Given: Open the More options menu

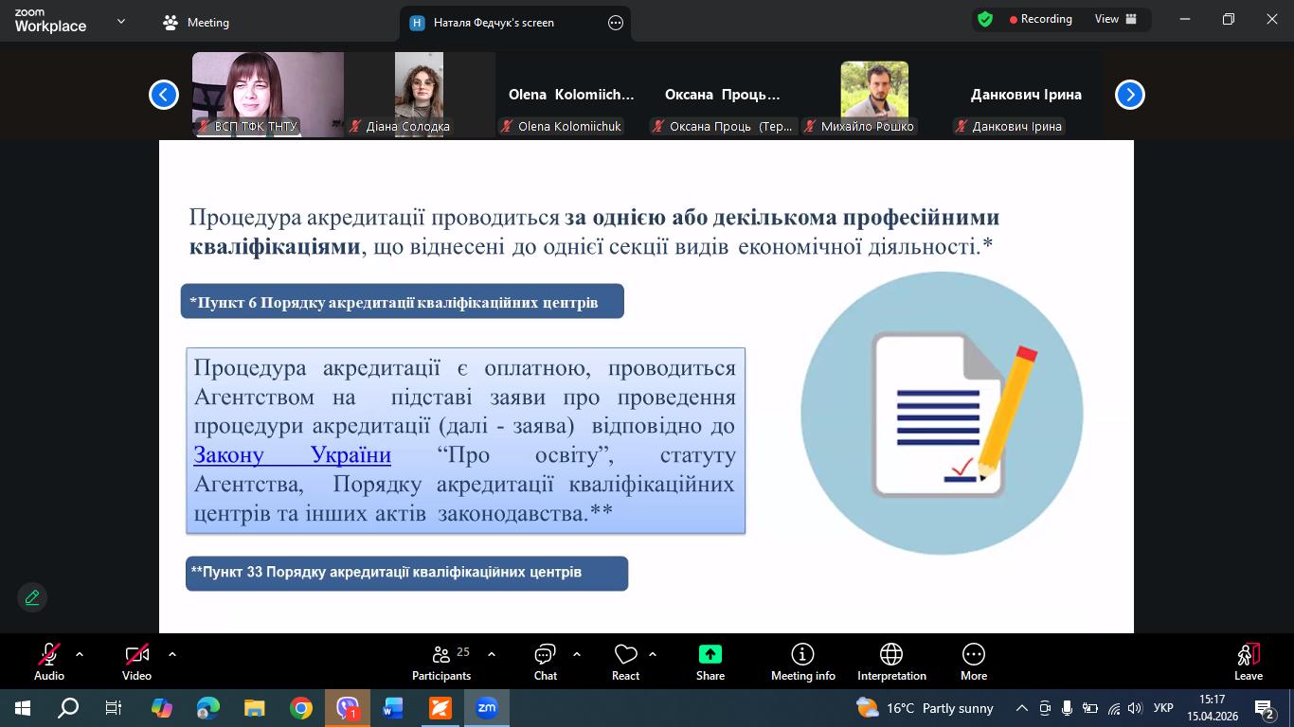Looking at the screenshot, I should (974, 662).
